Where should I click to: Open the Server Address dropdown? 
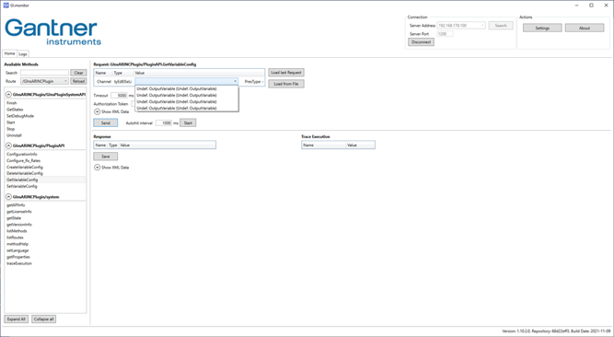coord(461,26)
